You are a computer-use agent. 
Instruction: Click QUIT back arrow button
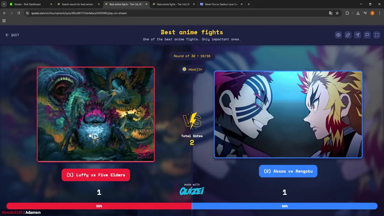coord(12,35)
